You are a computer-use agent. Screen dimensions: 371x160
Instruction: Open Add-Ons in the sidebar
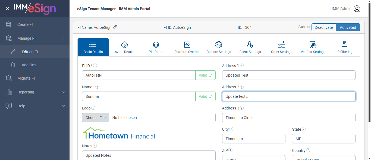coord(35,65)
